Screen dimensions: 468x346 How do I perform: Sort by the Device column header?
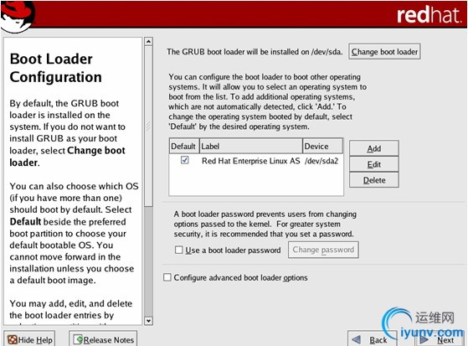(x=322, y=146)
